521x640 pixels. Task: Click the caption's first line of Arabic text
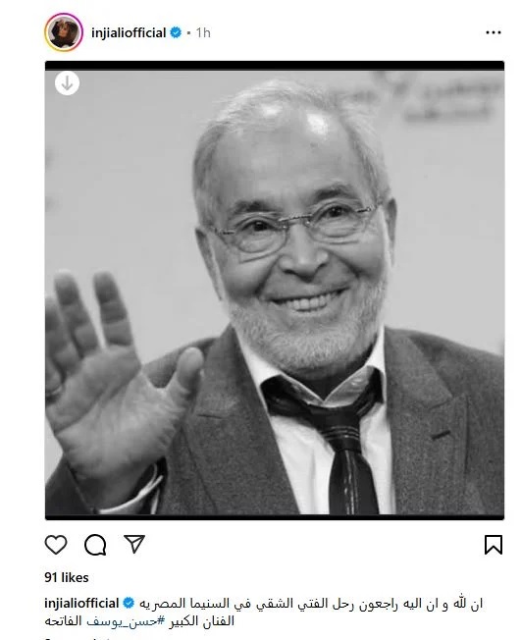click(311, 604)
